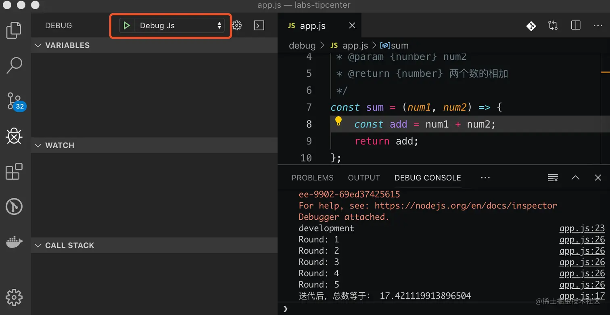
Task: Open the Explorer view in activity bar
Action: (14, 30)
